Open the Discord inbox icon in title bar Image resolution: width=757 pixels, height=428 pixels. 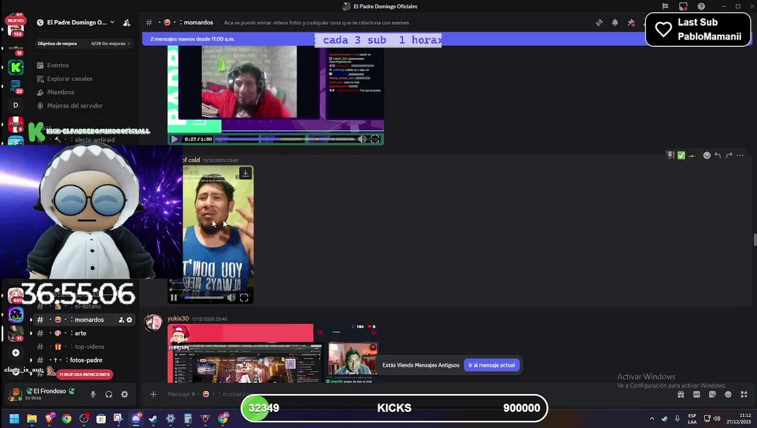click(x=683, y=7)
